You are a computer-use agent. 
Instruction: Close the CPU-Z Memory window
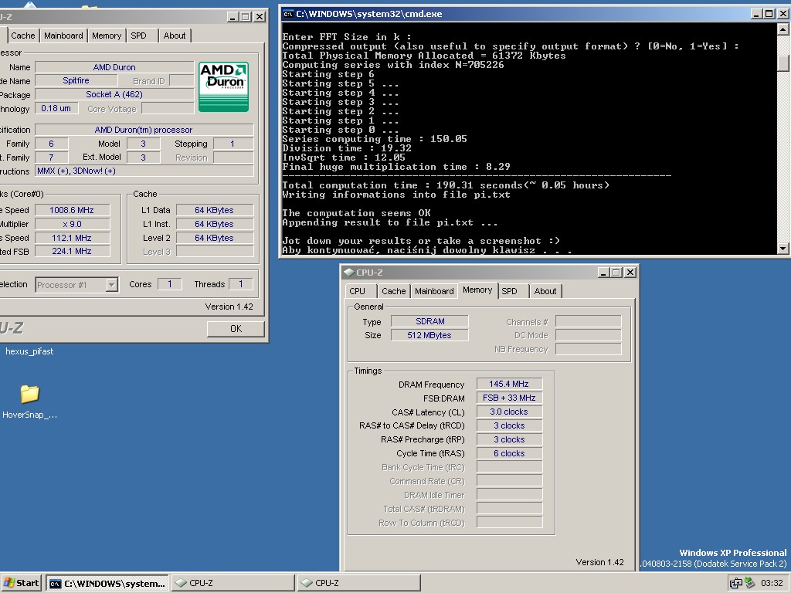click(630, 273)
